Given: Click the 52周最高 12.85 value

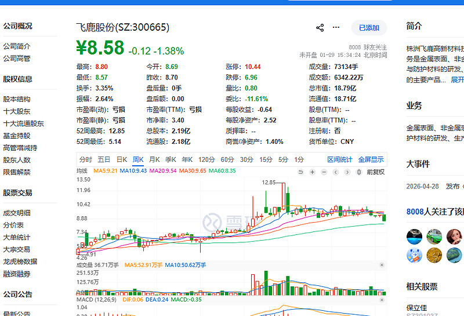Looking at the screenshot, I should 117,131.
